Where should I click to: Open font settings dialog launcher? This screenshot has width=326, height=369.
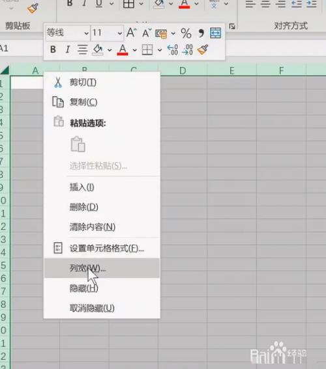(x=232, y=26)
